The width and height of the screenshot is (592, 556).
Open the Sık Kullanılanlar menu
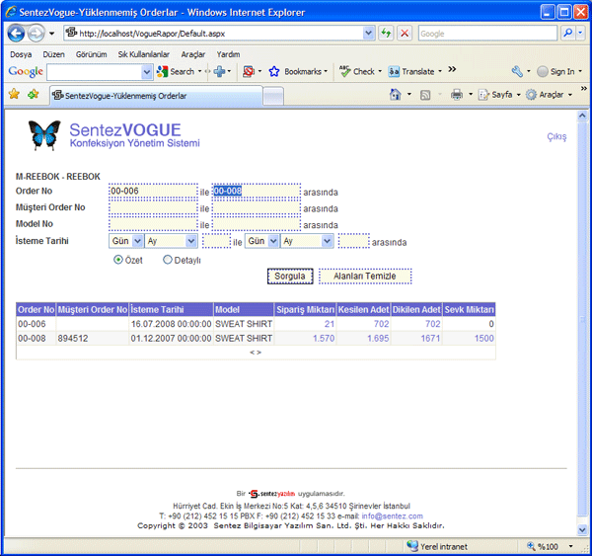click(x=143, y=54)
